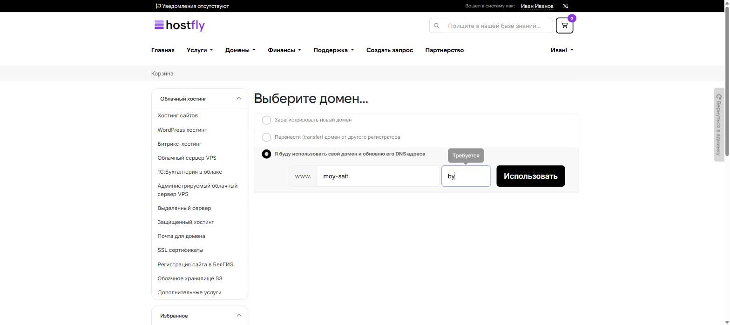Open Почта для домена category
Screen dimensions: 730x325
pos(182,236)
